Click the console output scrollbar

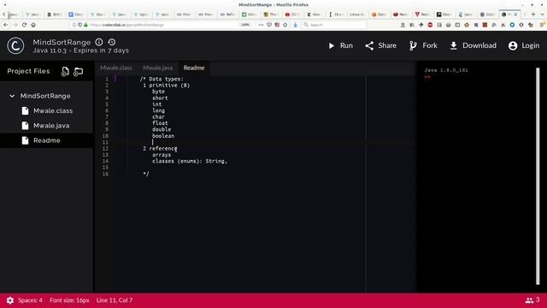coord(538,176)
